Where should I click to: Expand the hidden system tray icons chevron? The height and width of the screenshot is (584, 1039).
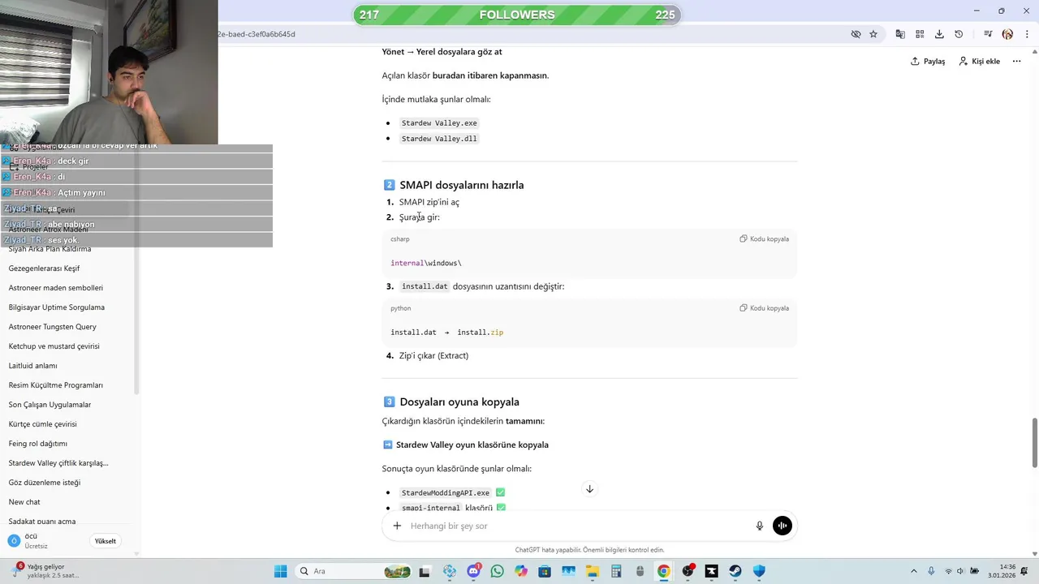pos(914,571)
